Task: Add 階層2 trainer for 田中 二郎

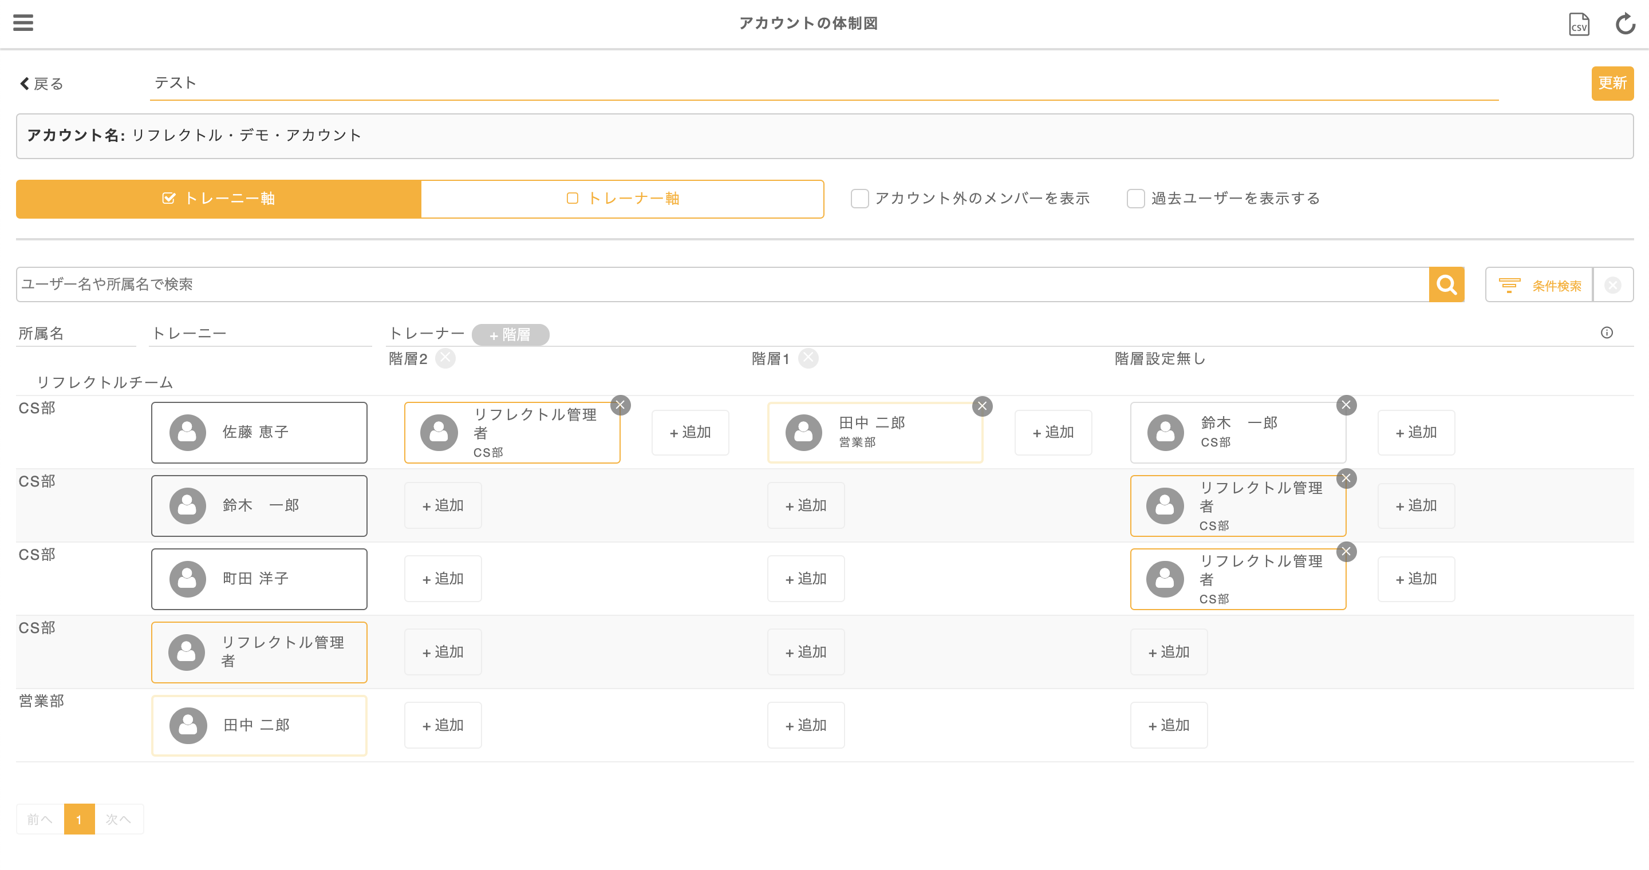Action: pyautogui.click(x=443, y=725)
